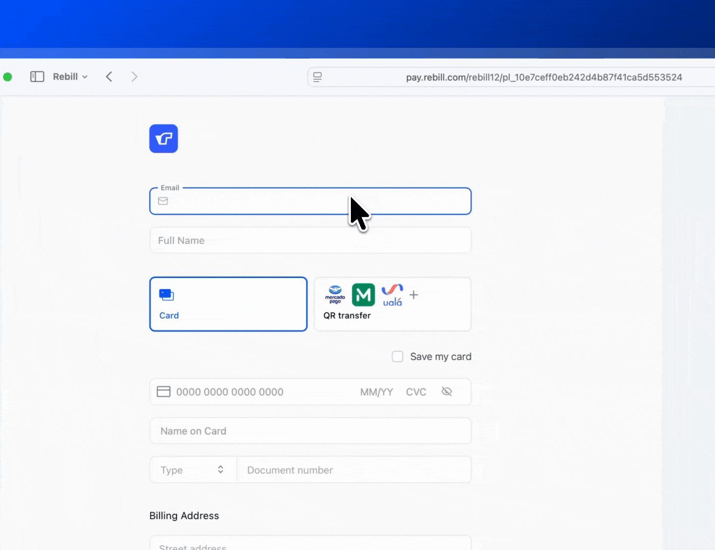Click the Rebill logo icon
The width and height of the screenshot is (715, 550).
coord(163,139)
